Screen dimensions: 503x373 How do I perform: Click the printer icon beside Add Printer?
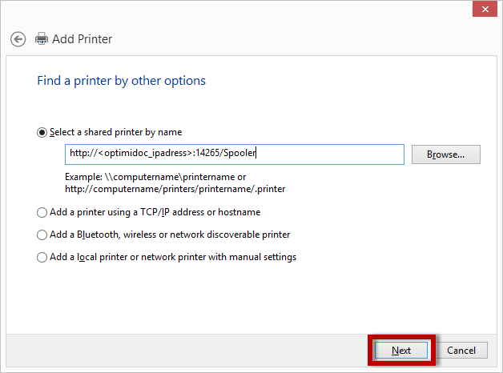pos(42,39)
